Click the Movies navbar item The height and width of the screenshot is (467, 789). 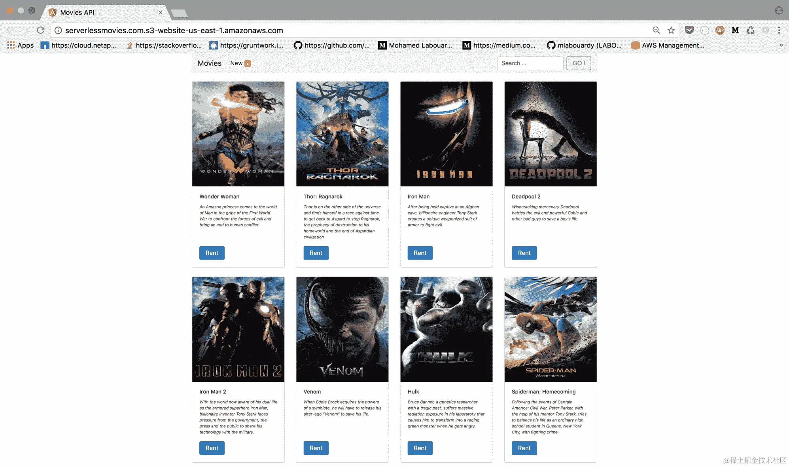[209, 63]
